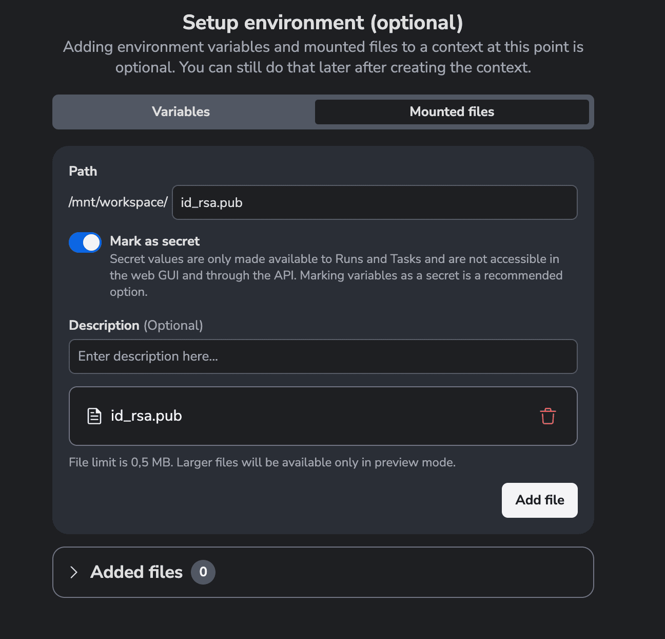The width and height of the screenshot is (665, 639).
Task: Click the secret values explanation paragraph
Action: (x=336, y=275)
